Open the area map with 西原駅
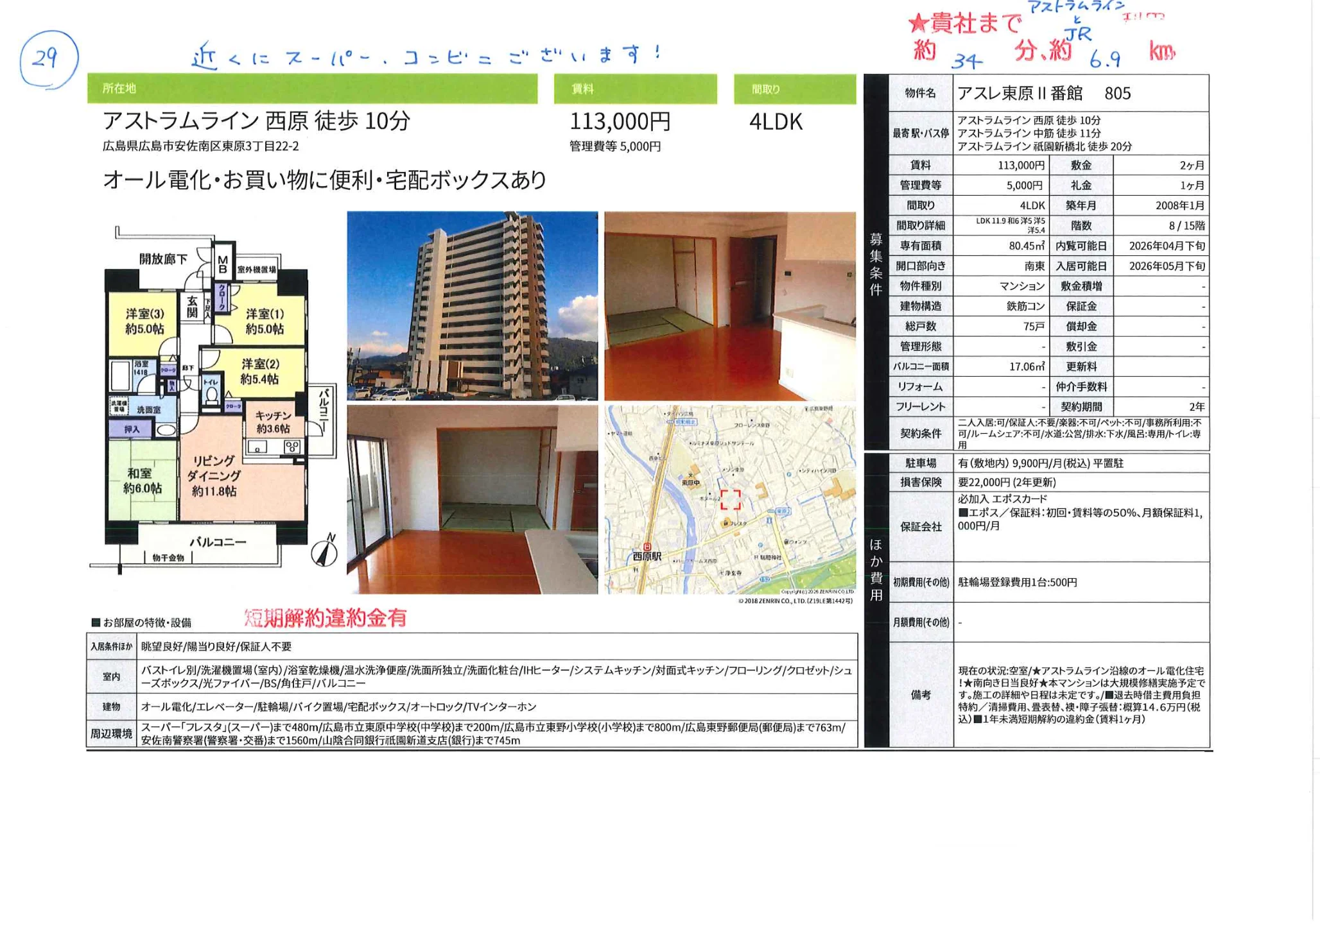The image size is (1320, 933). (730, 499)
